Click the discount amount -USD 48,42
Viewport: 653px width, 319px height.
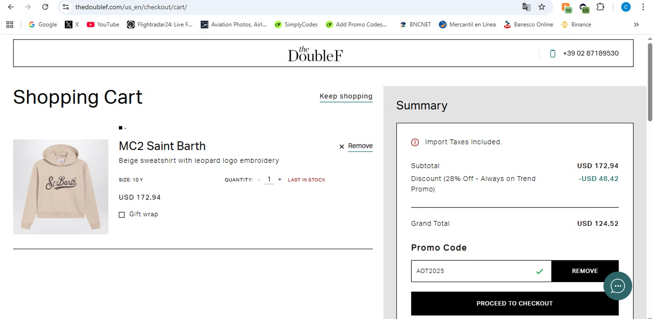(599, 178)
